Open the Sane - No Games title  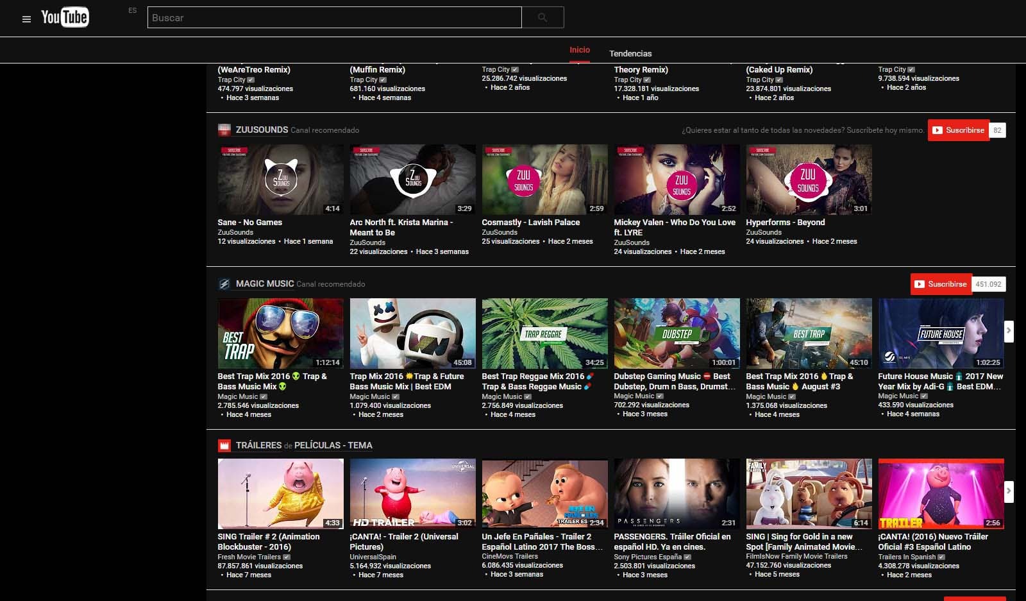(249, 222)
